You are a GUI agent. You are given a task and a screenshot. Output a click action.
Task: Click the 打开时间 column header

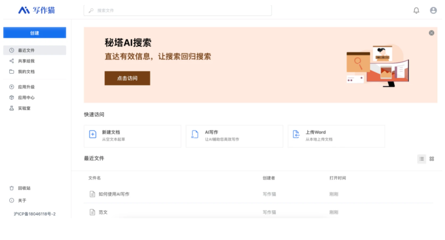(x=338, y=178)
